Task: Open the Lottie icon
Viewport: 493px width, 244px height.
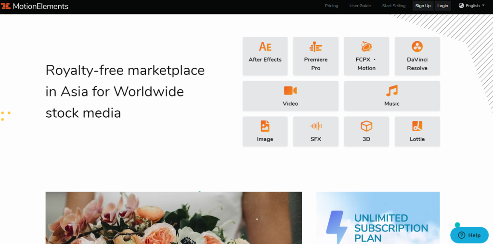Action: 417,126
